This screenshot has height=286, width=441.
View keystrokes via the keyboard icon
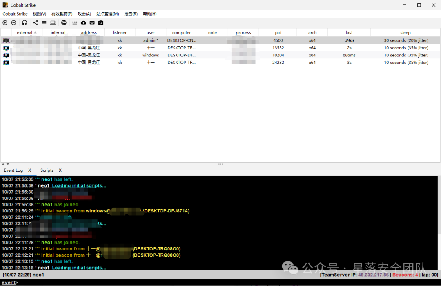tap(92, 22)
